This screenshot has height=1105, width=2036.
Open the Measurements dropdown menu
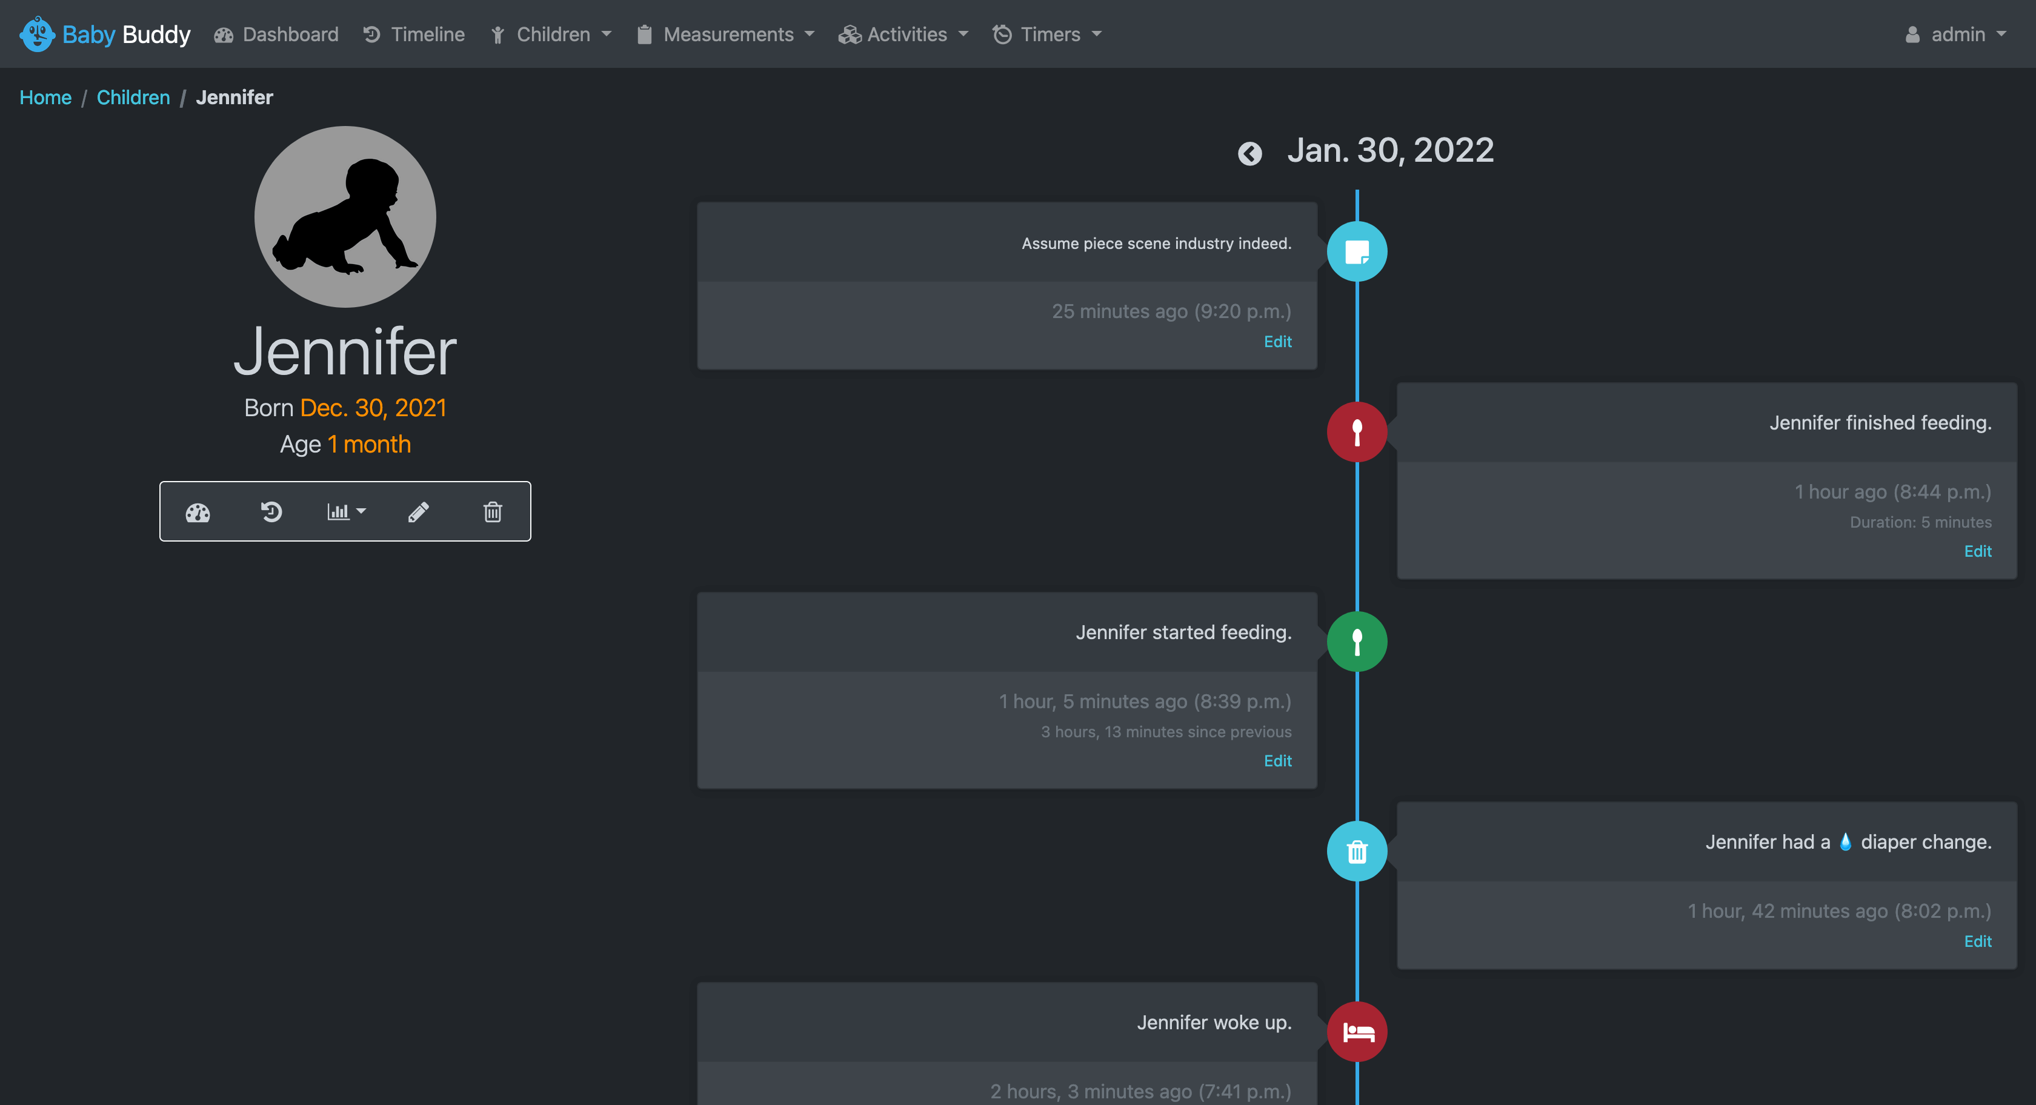[x=725, y=34]
